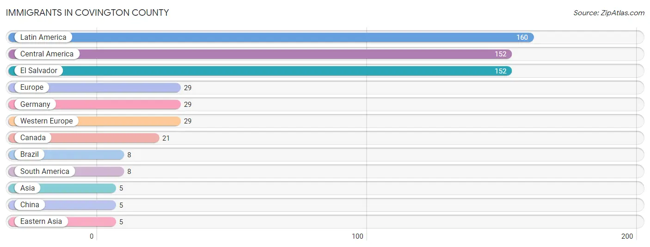Click the axis label 200
The width and height of the screenshot is (650, 247).
(627, 236)
